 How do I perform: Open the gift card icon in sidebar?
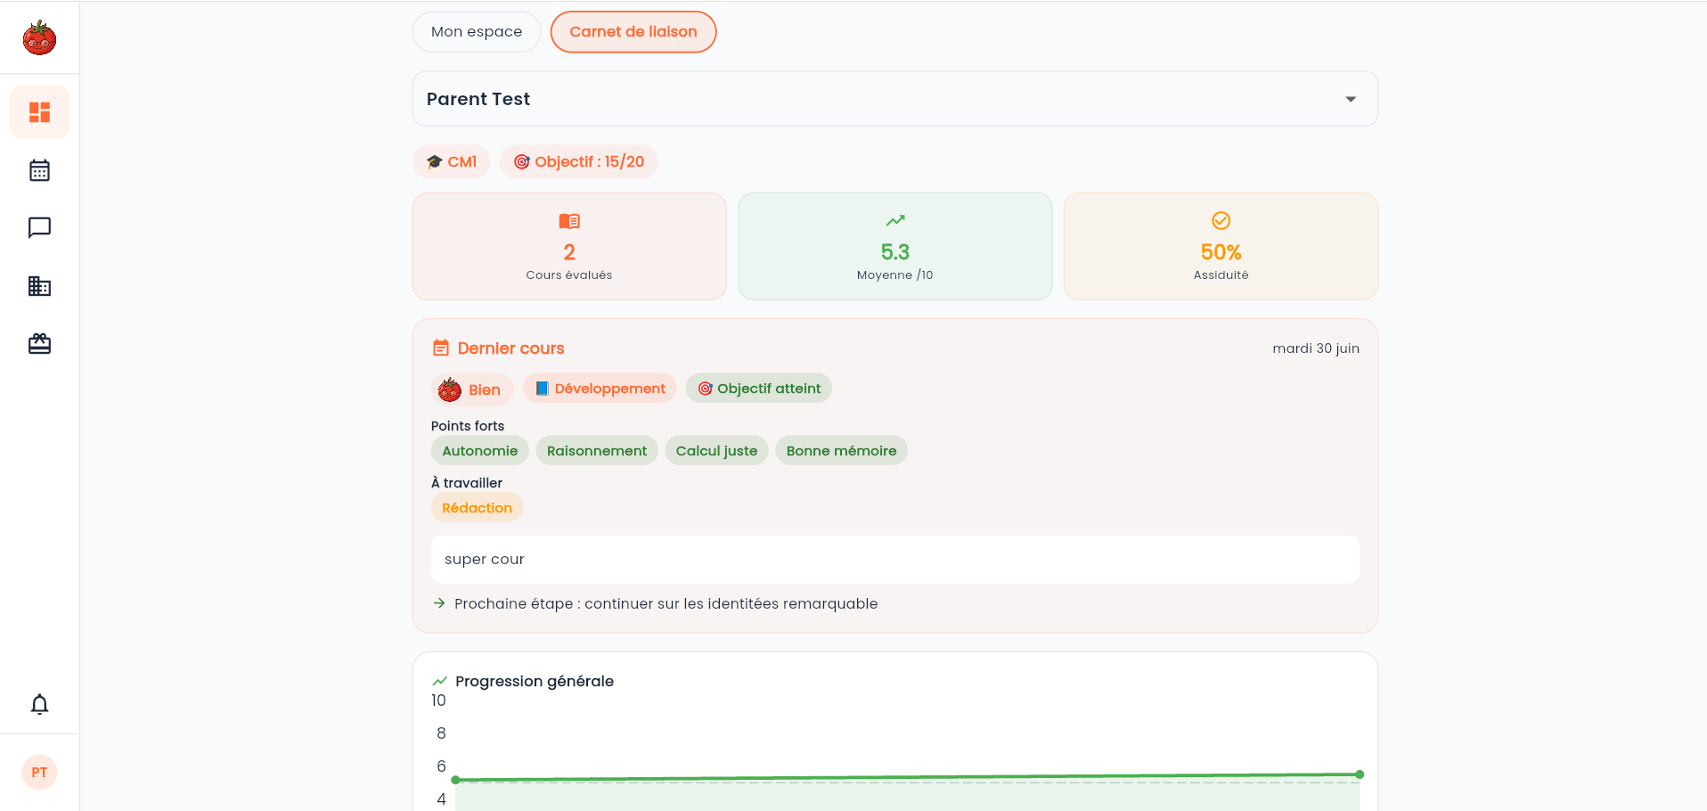point(39,344)
